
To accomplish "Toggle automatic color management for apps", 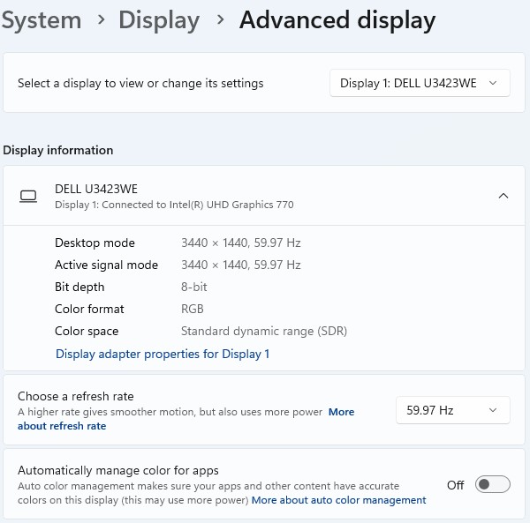I will point(492,485).
